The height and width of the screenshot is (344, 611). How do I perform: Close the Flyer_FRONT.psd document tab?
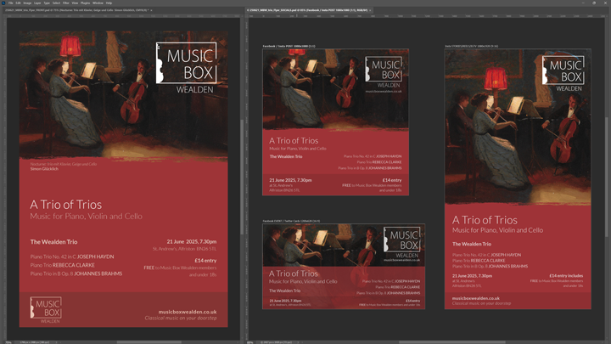click(152, 10)
